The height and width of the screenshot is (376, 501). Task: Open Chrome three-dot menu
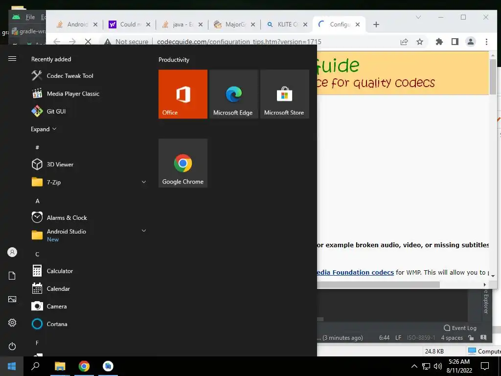[486, 42]
